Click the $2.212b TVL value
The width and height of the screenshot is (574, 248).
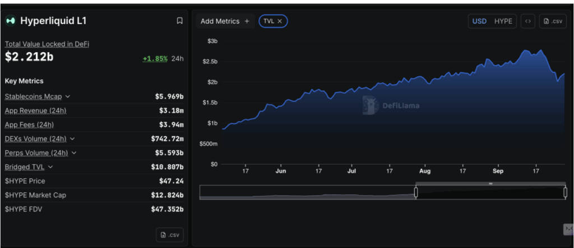tap(29, 57)
